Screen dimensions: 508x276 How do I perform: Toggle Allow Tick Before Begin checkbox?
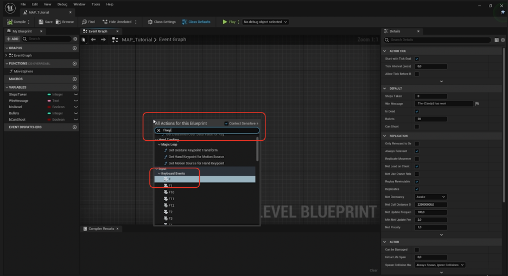coord(417,74)
